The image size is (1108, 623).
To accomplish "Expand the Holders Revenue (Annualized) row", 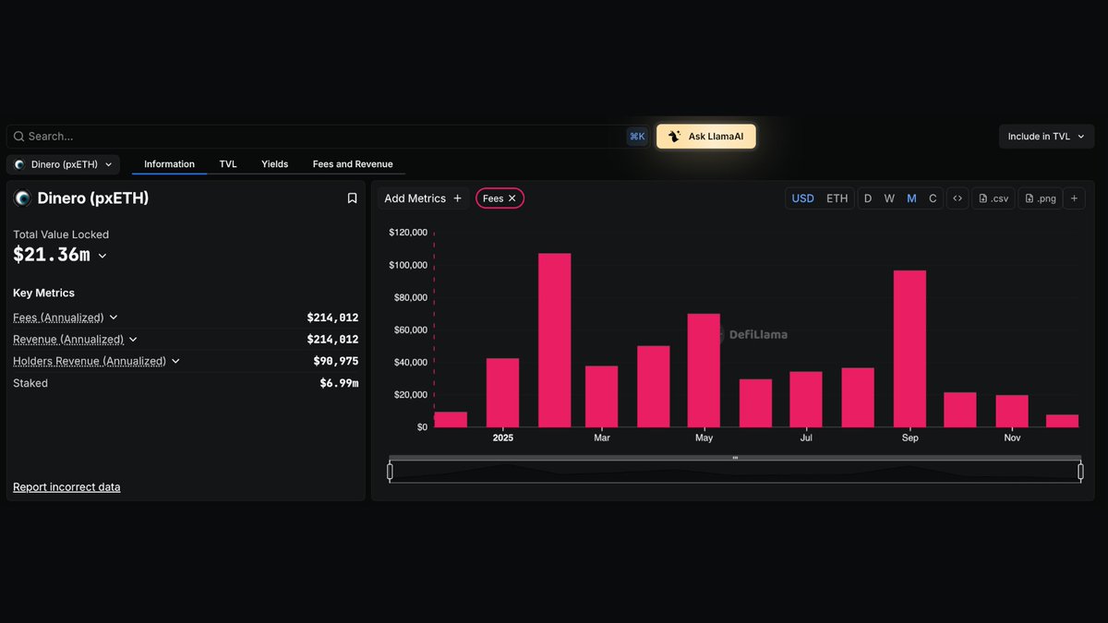I will point(175,361).
